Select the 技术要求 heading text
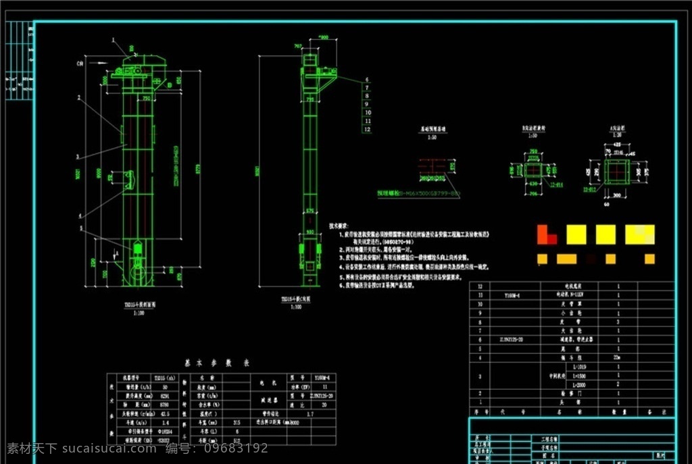Viewport: 692px width, 464px height. pos(339,226)
